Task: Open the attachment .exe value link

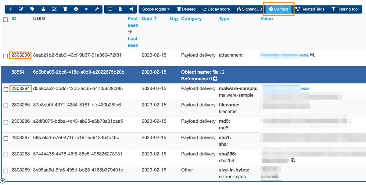Action: 285,55
